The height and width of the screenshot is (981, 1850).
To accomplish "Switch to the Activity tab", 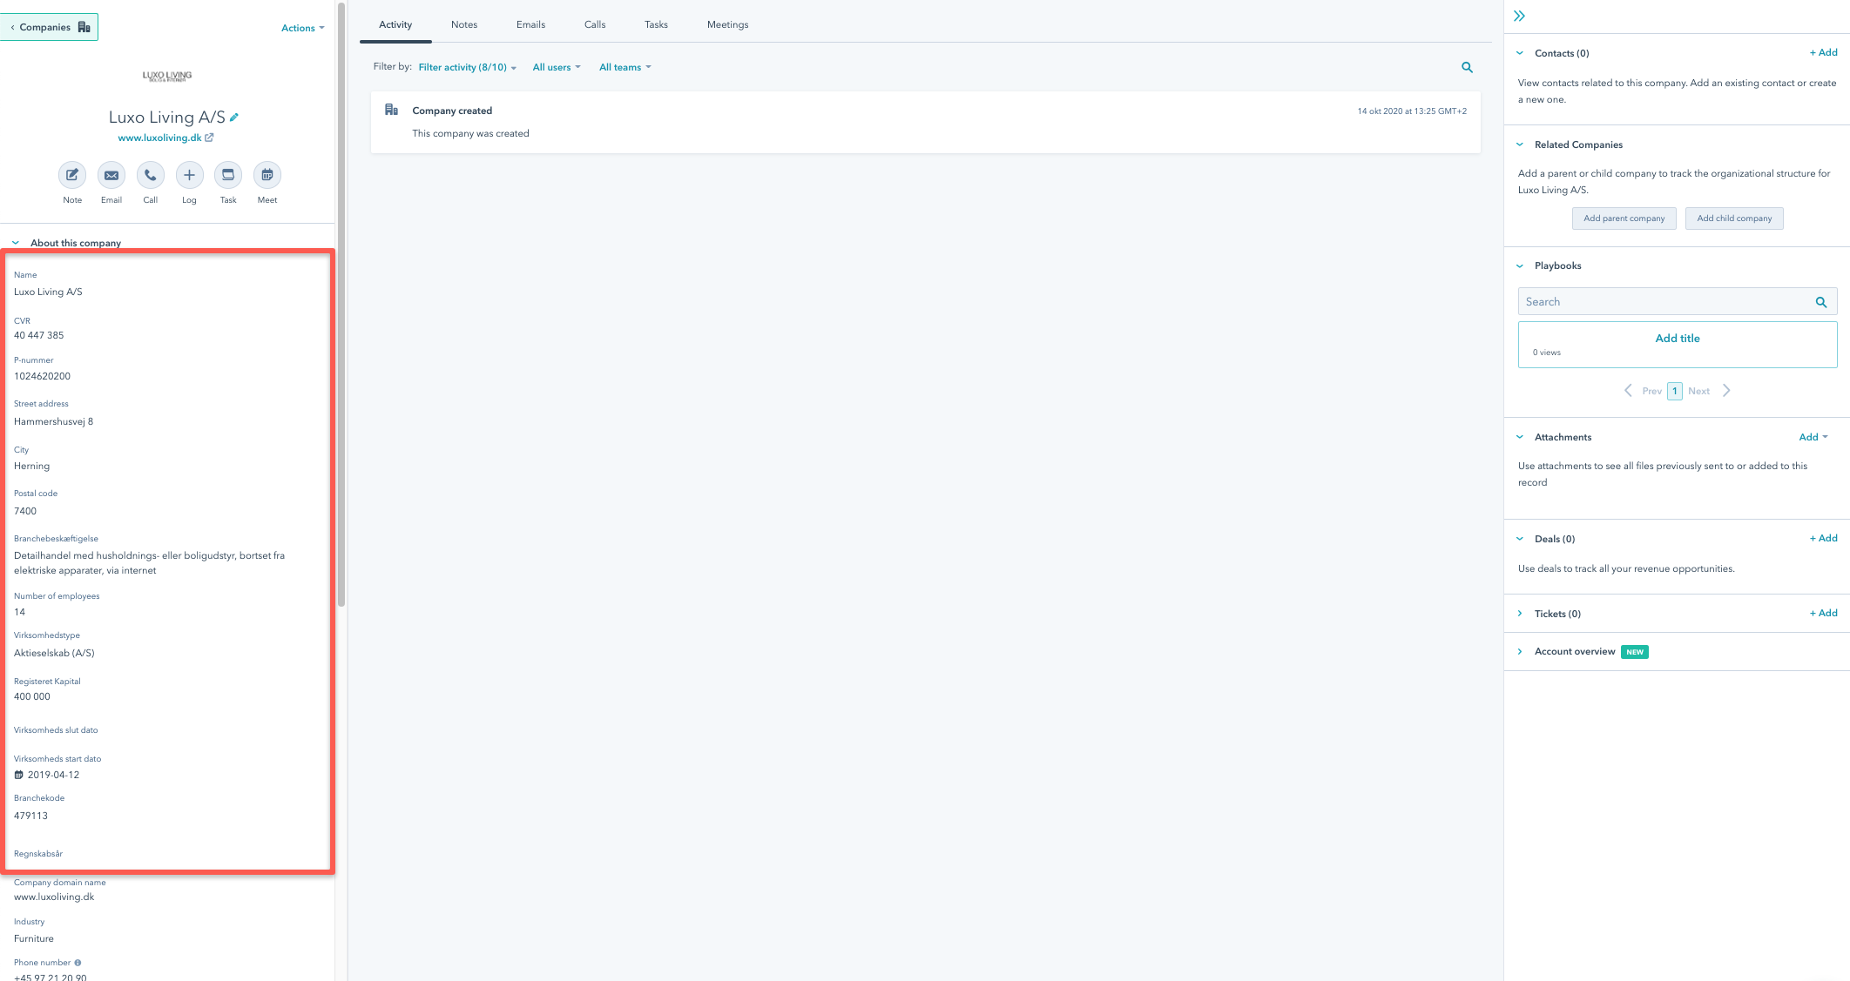I will pyautogui.click(x=395, y=24).
